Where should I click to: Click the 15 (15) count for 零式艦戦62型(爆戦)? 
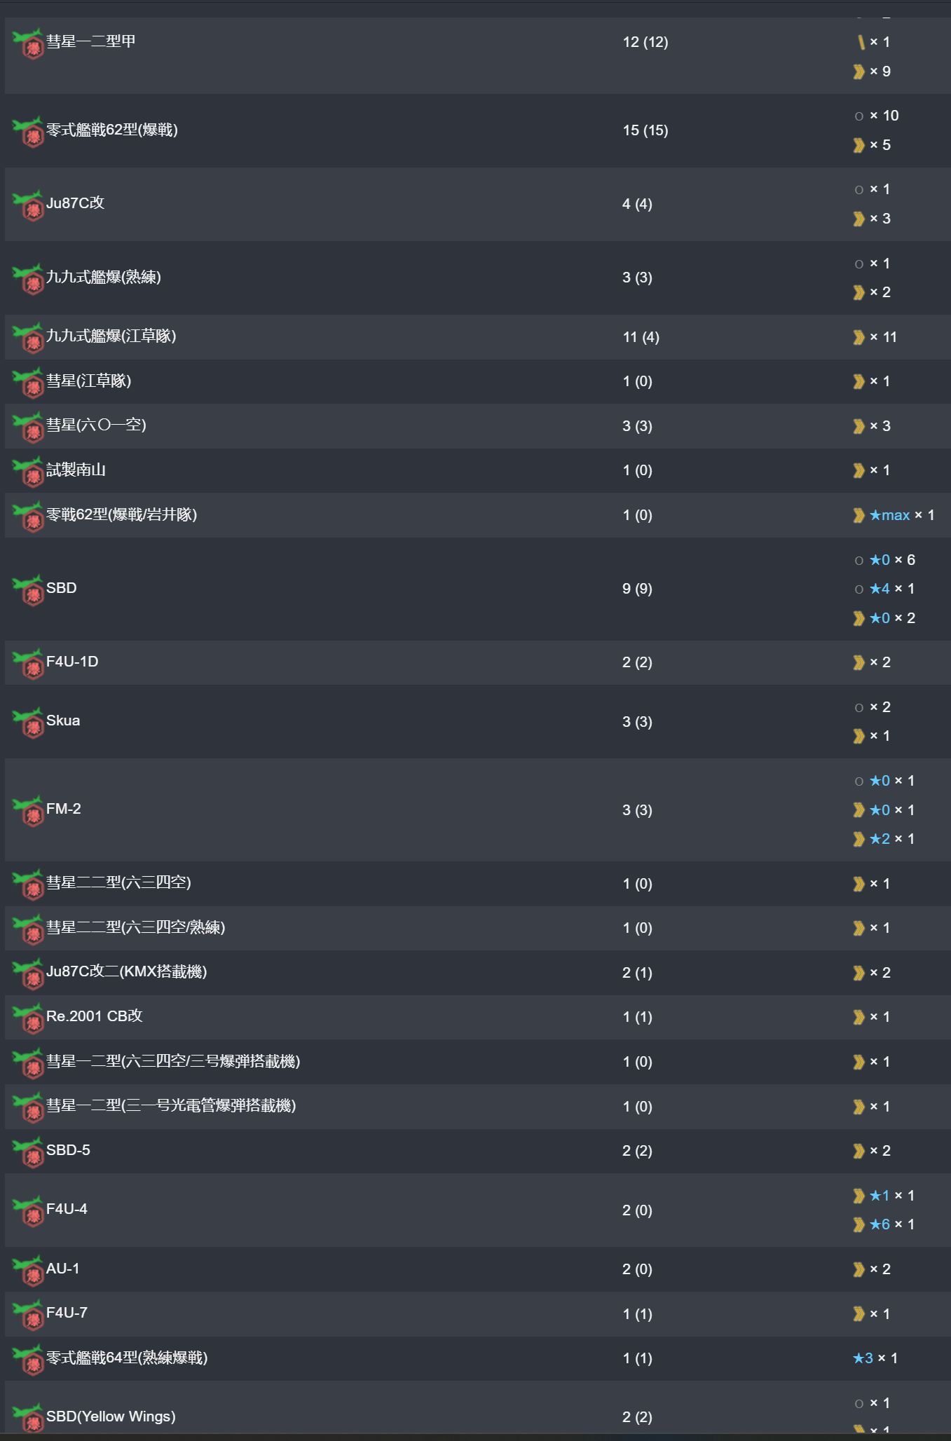(645, 130)
